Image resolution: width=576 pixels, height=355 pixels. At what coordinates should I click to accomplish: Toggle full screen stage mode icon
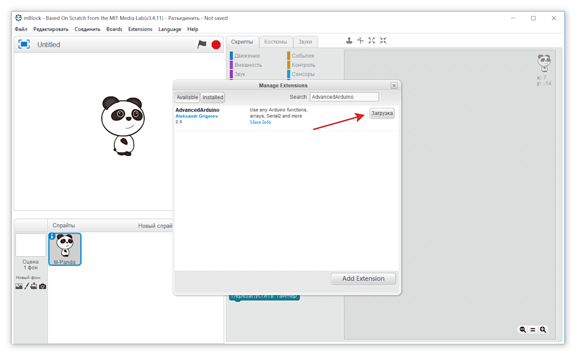click(24, 44)
